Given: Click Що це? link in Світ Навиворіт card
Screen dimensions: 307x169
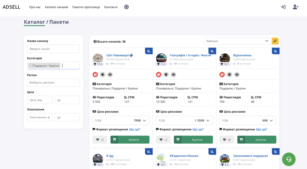Looking at the screenshot, I should (x=135, y=129).
